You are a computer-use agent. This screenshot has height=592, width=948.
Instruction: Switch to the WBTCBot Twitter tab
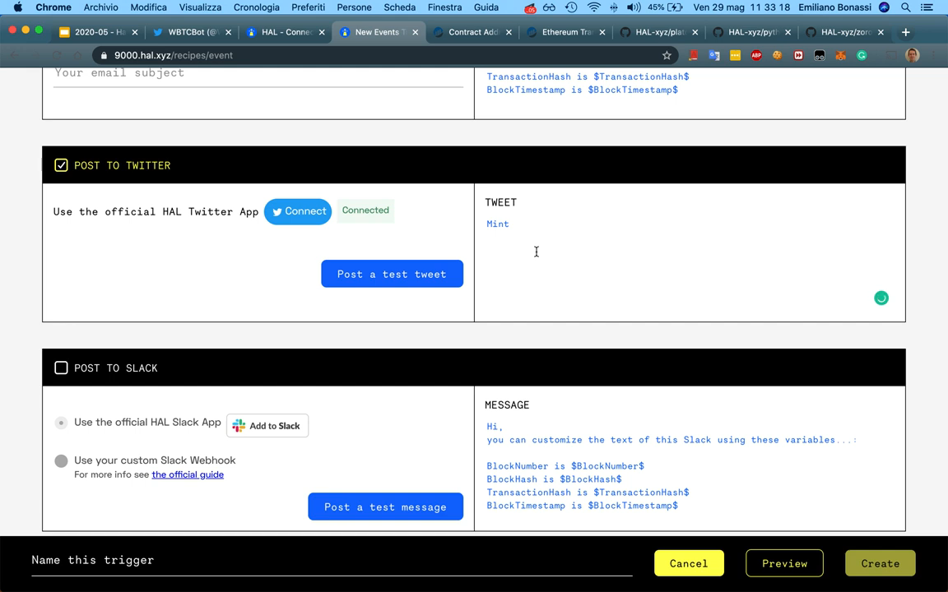(x=191, y=32)
